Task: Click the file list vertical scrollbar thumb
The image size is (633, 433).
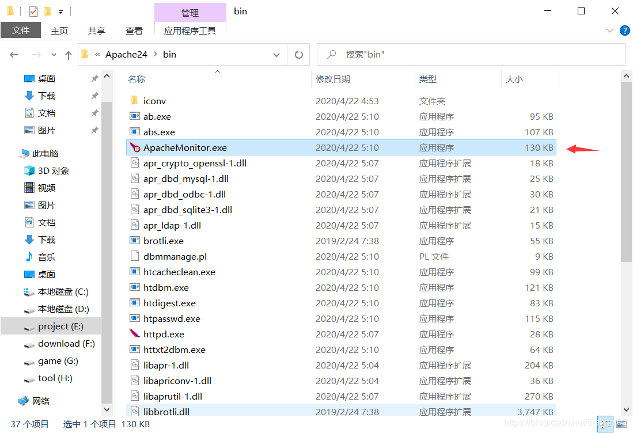Action: coord(626,172)
